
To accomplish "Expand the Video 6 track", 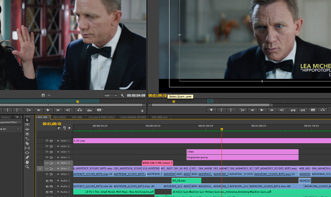I will (58, 146).
